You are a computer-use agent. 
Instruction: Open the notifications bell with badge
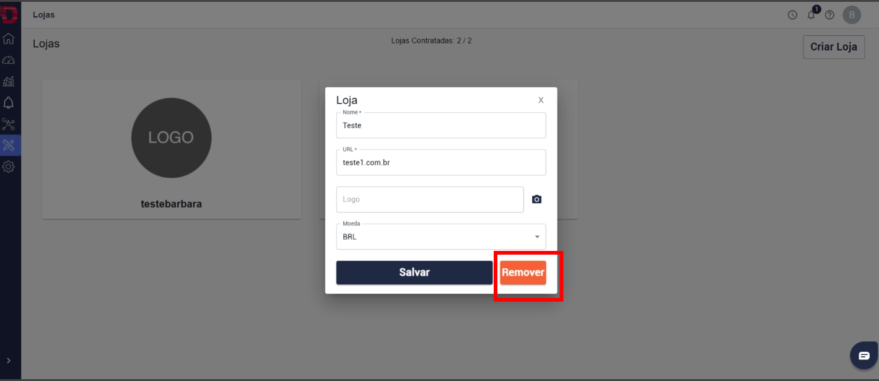(x=811, y=14)
